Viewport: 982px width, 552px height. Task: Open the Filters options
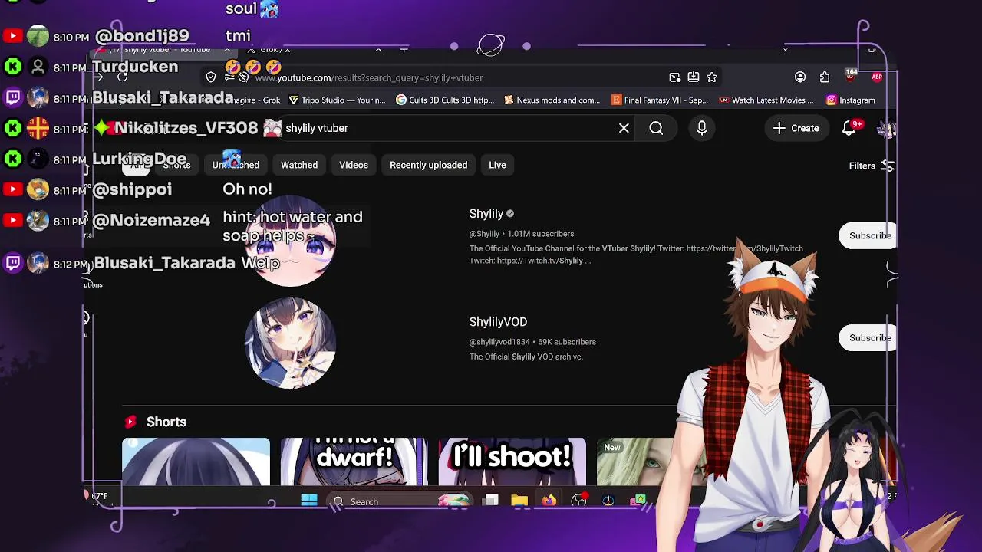871,166
